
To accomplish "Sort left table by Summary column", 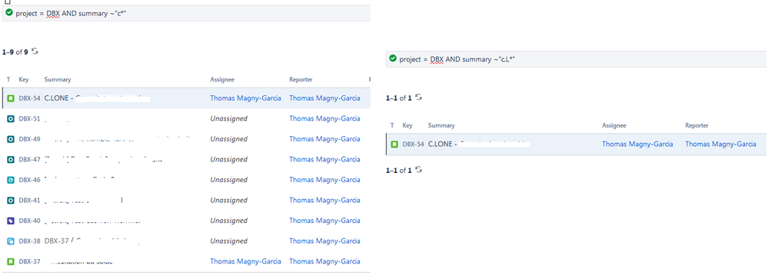I will pyautogui.click(x=58, y=79).
